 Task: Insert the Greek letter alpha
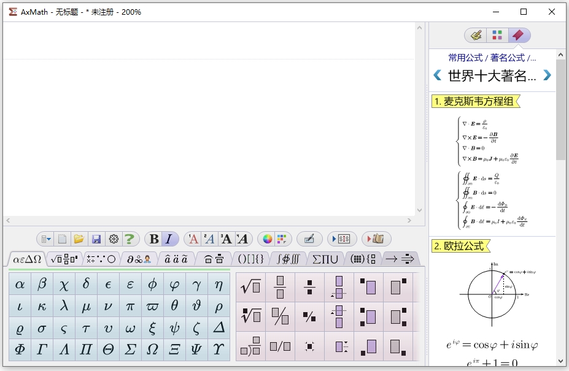(x=20, y=284)
